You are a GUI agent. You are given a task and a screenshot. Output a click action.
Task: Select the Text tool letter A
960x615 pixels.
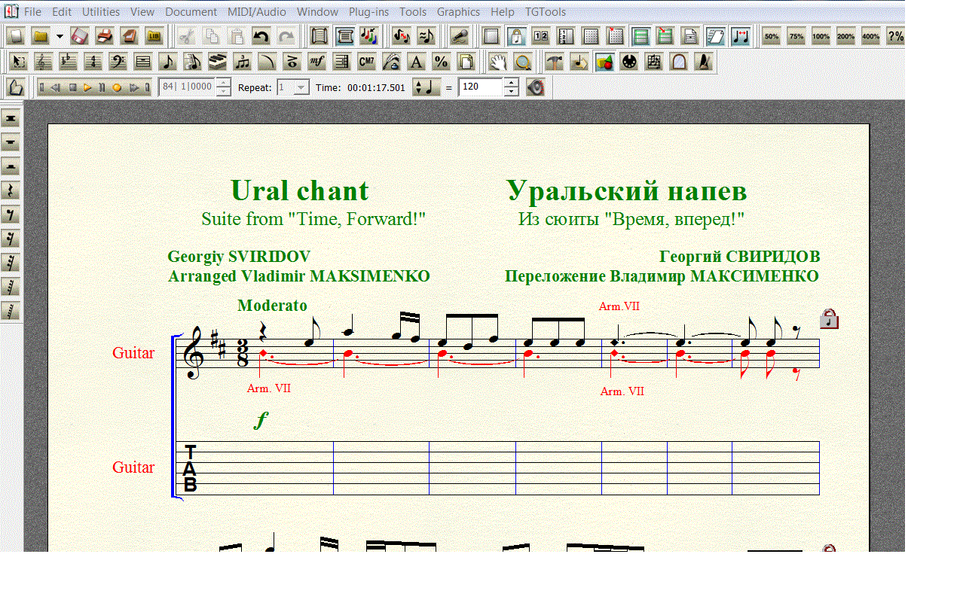tap(417, 62)
